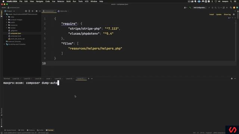Viewport: 239px width, 134px height.
Task: Click Add Configuration button
Action: click(199, 7)
